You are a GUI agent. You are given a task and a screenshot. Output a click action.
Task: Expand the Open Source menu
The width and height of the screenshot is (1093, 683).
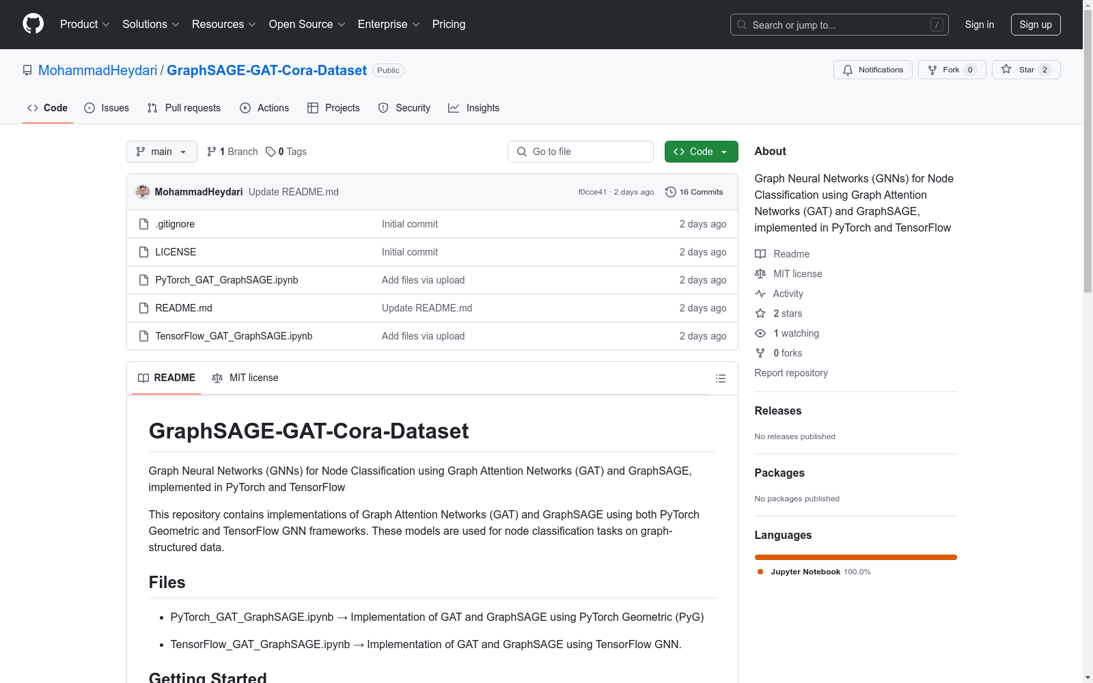point(307,25)
